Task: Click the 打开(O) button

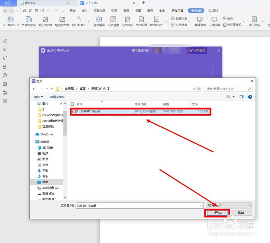Action: click(217, 213)
